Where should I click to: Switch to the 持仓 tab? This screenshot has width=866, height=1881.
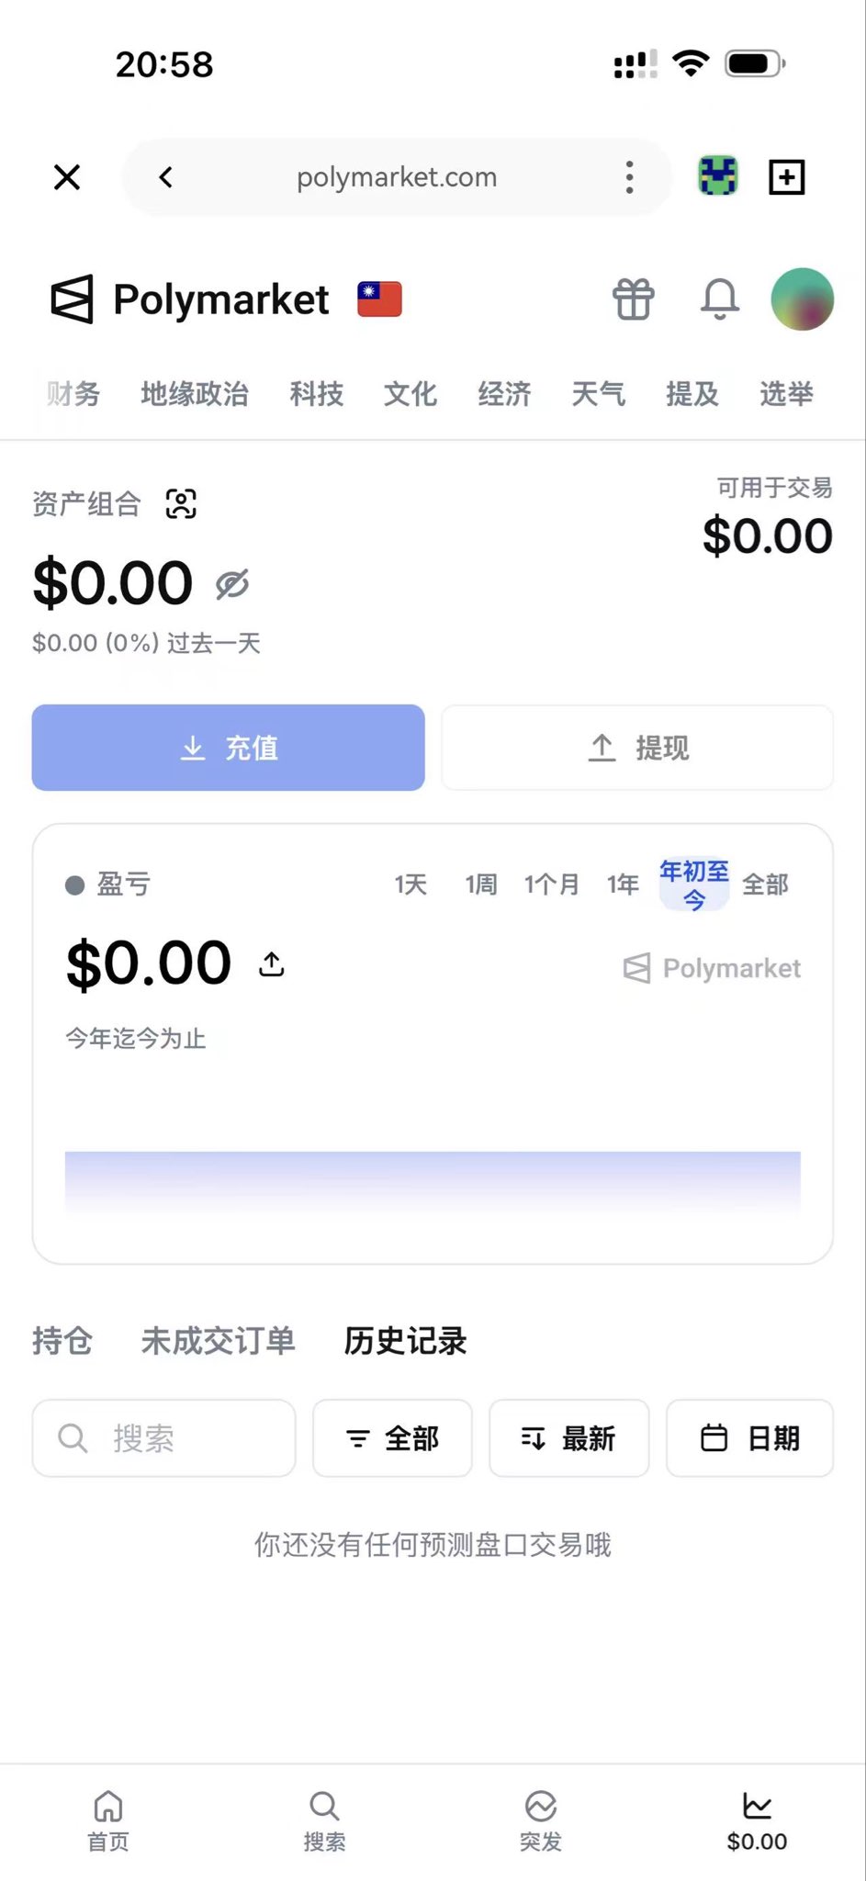62,1341
